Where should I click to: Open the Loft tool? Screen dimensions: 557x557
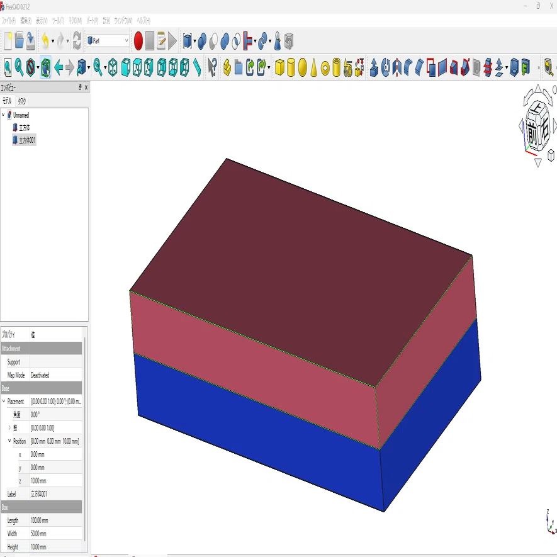click(x=454, y=67)
